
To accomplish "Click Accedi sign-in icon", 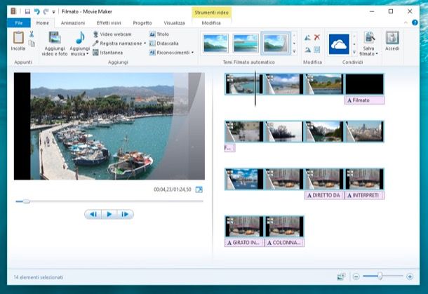I will click(392, 39).
